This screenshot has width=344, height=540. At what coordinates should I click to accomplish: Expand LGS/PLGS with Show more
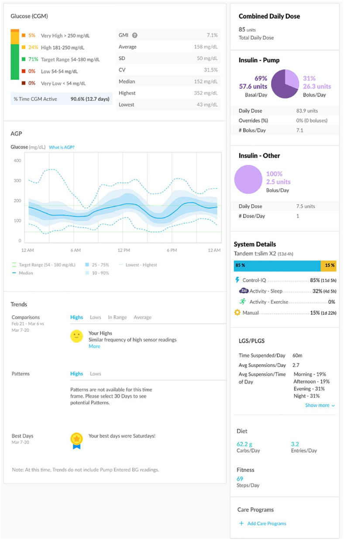coord(320,405)
